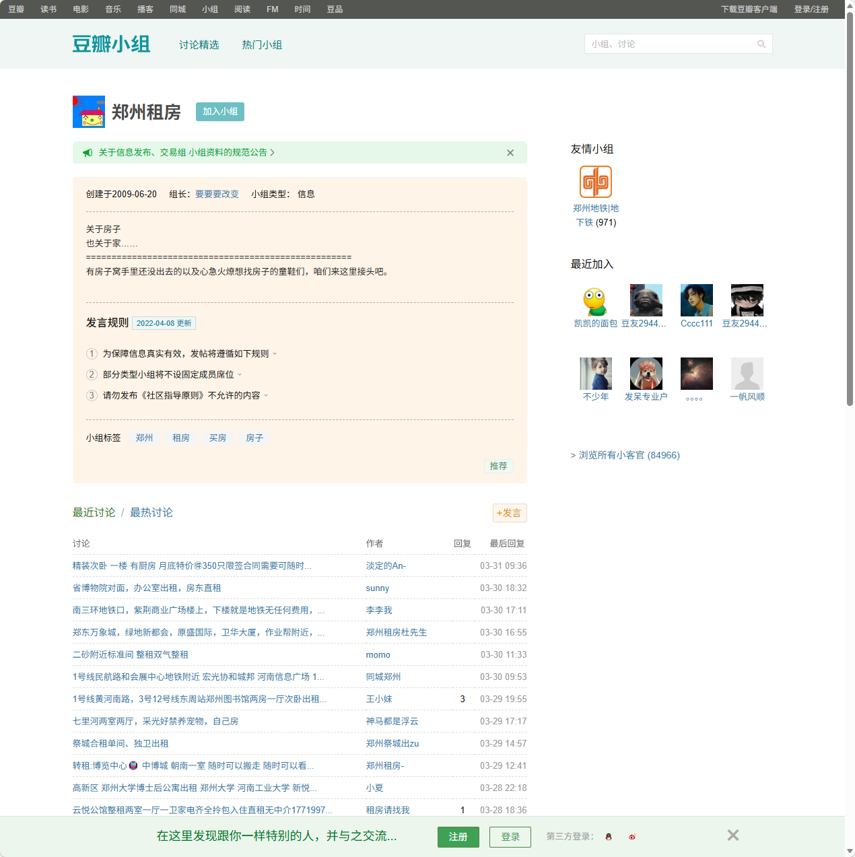Click the QQ third-party login icon
The width and height of the screenshot is (855, 857).
tap(609, 837)
